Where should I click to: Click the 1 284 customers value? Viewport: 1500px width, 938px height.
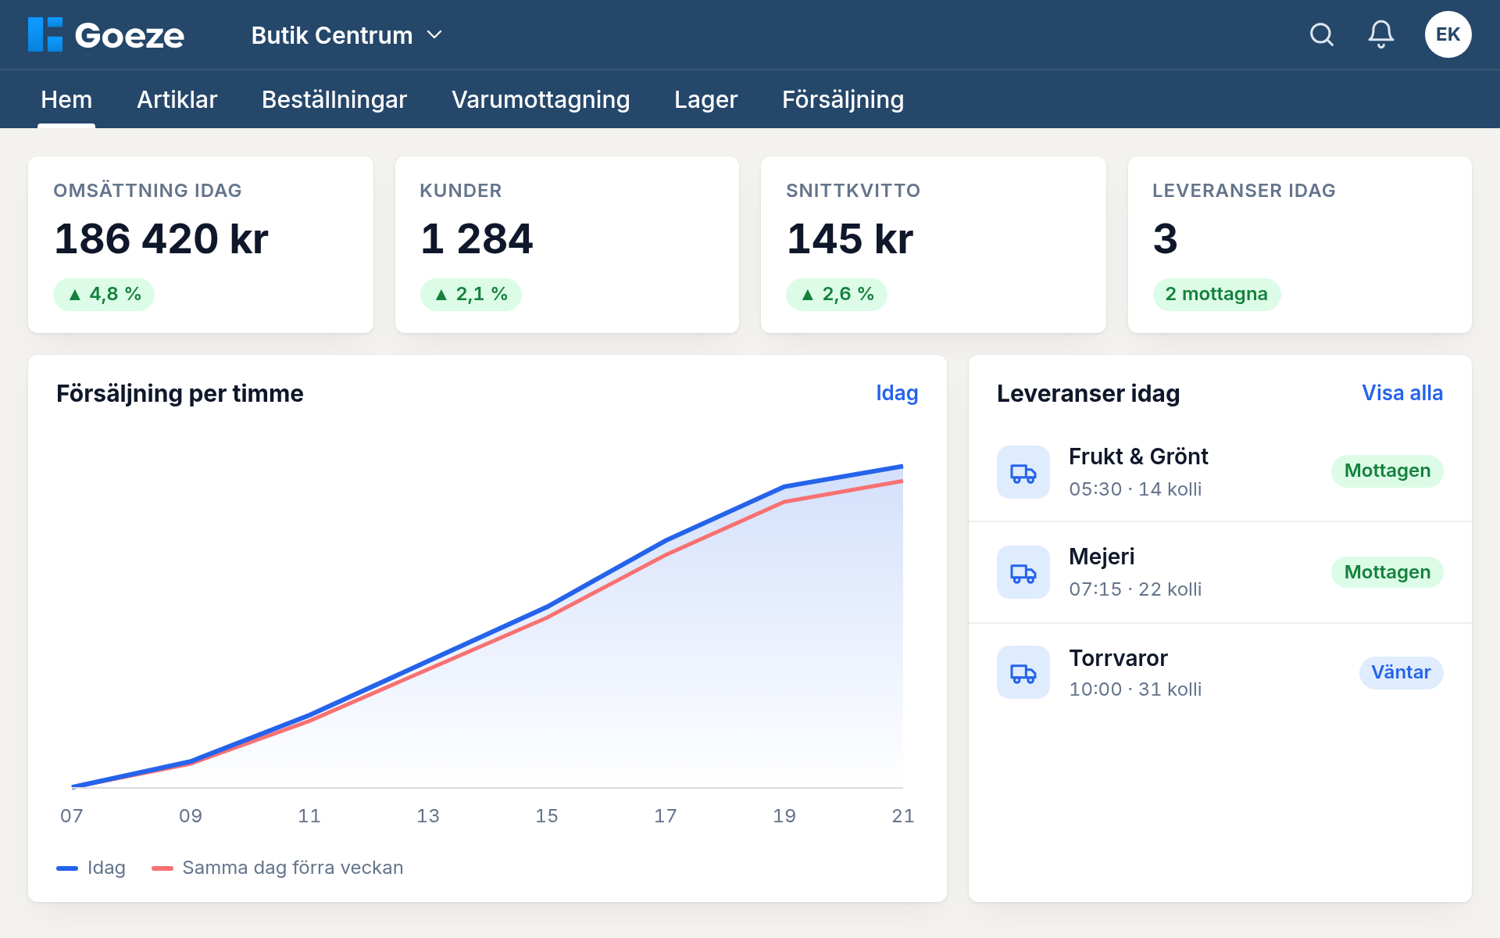click(x=477, y=238)
